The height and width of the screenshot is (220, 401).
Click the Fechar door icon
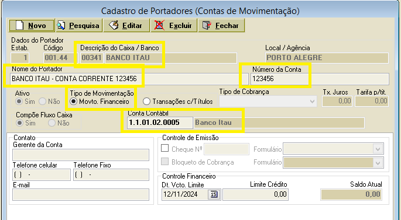207,25
